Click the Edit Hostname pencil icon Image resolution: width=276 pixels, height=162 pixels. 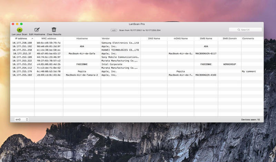(37, 30)
